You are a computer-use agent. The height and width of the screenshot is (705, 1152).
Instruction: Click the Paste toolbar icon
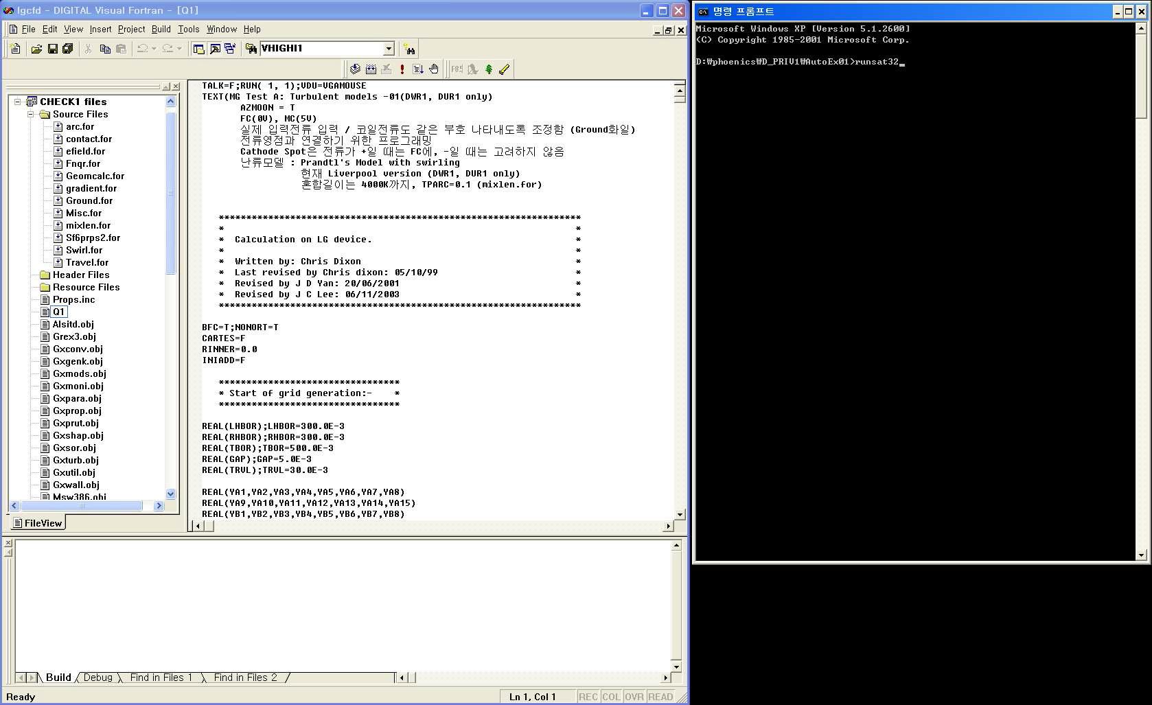tap(121, 49)
